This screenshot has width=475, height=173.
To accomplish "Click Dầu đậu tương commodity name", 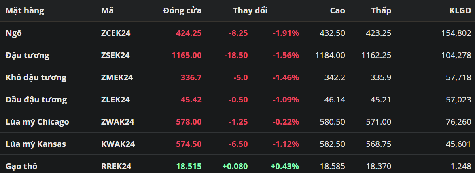I will click(36, 100).
